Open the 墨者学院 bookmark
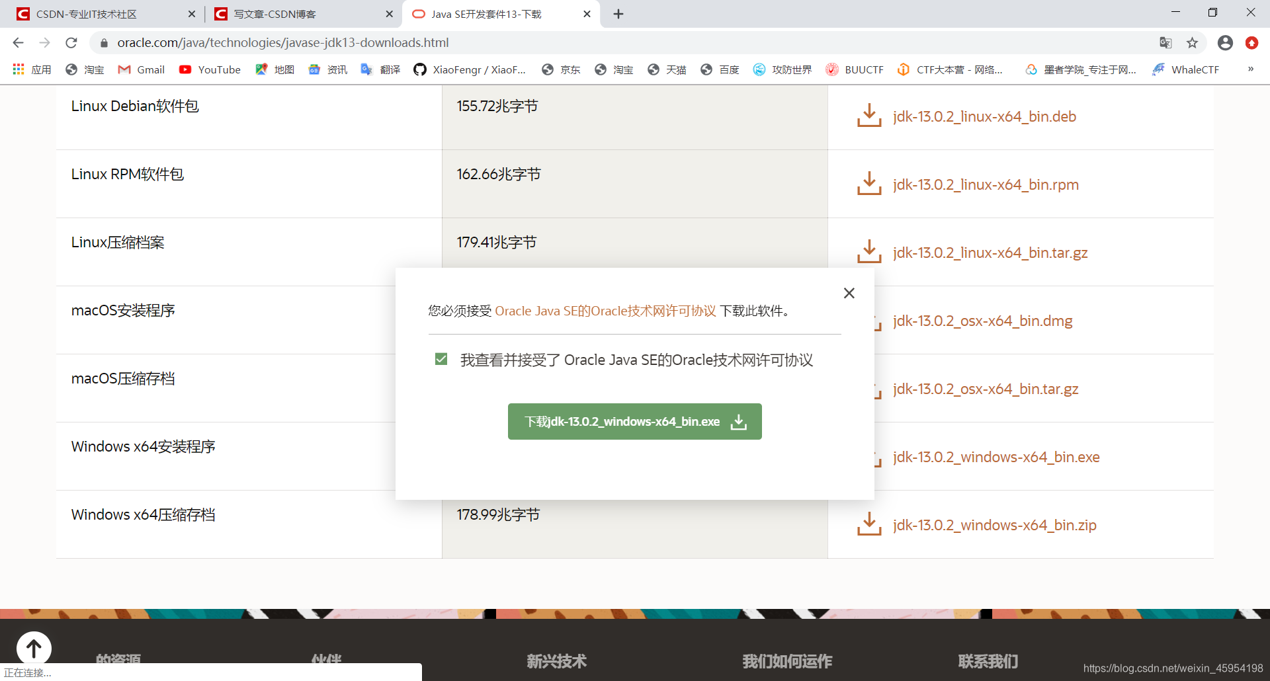1270x681 pixels. tap(1081, 69)
